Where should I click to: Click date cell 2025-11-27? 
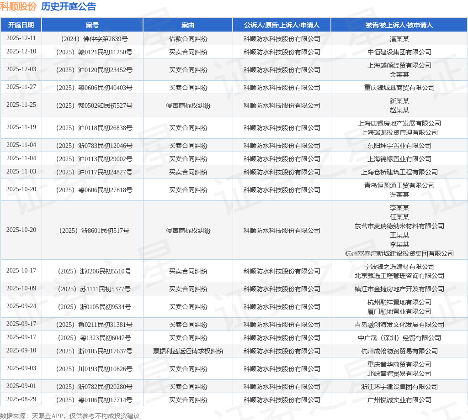(21, 87)
